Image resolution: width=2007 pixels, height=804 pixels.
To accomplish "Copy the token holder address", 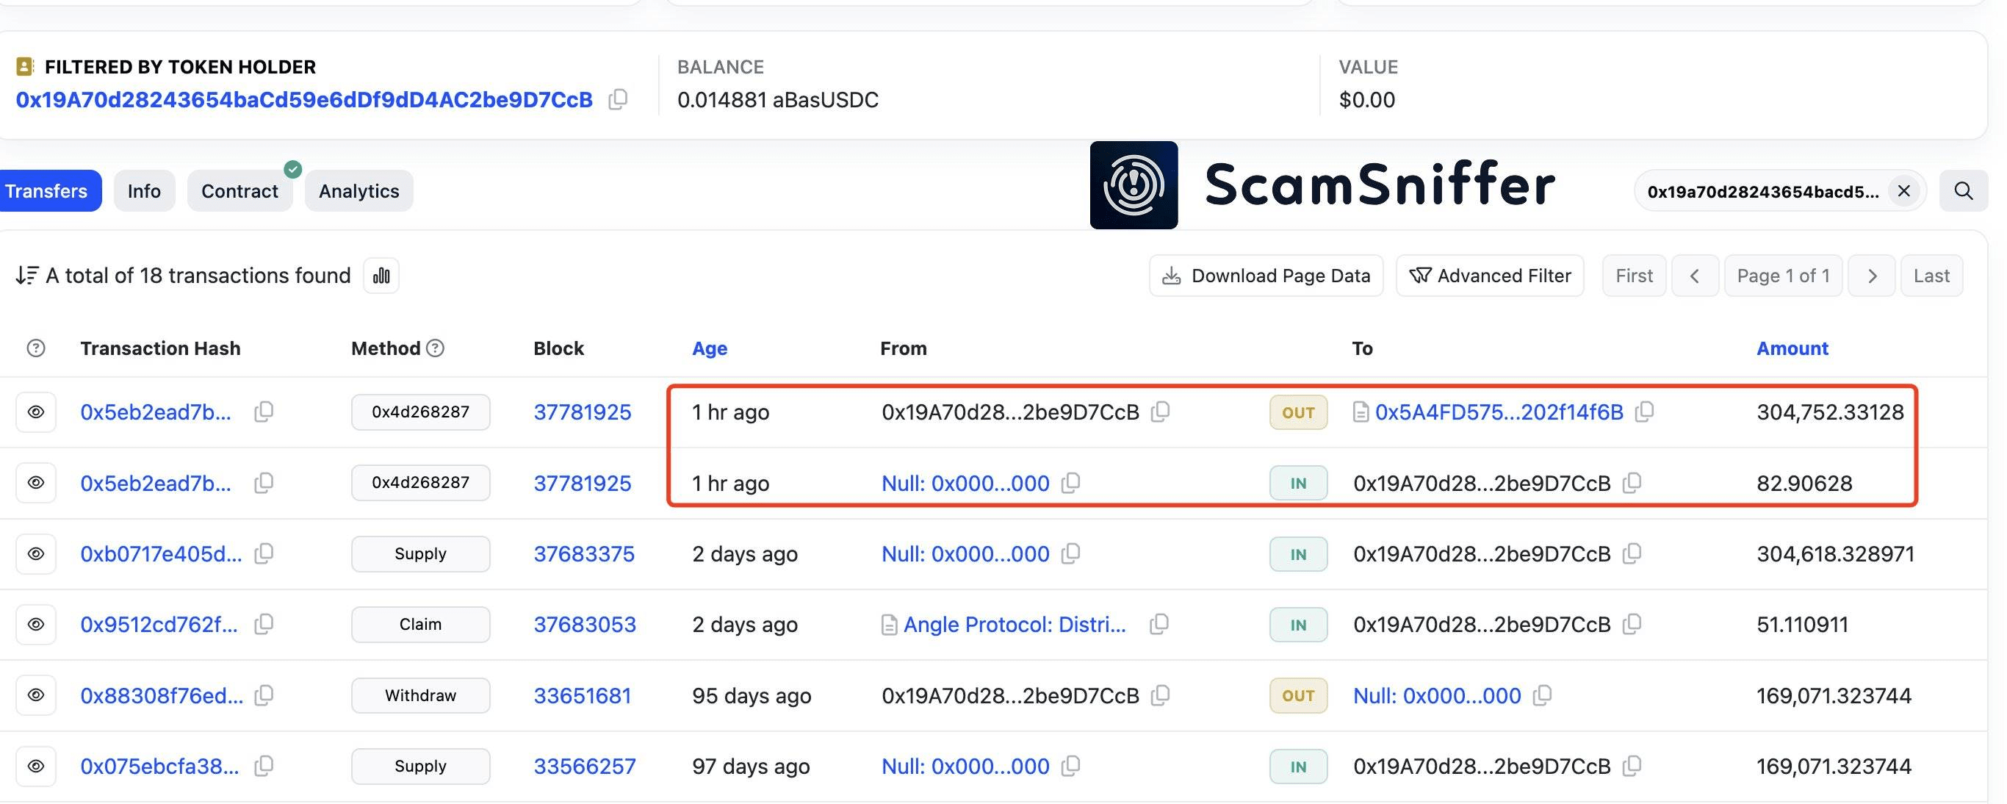I will pos(618,100).
